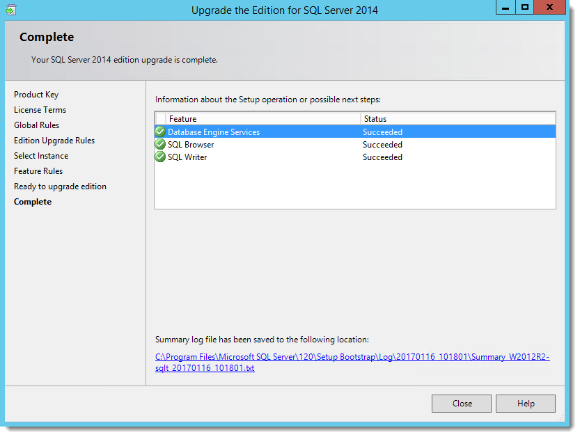Maximize the SQL Server upgrade window
Viewport: 580px width, 437px height.
[524, 8]
